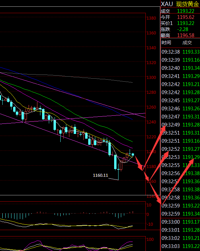The image size is (200, 251).
Task: Click the 今开 opening price 1195.62
Action: pos(186,17)
